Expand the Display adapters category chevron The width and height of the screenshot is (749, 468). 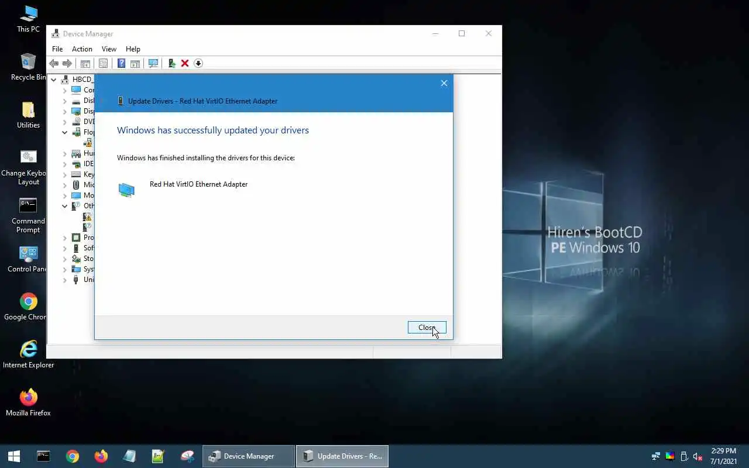coord(65,111)
